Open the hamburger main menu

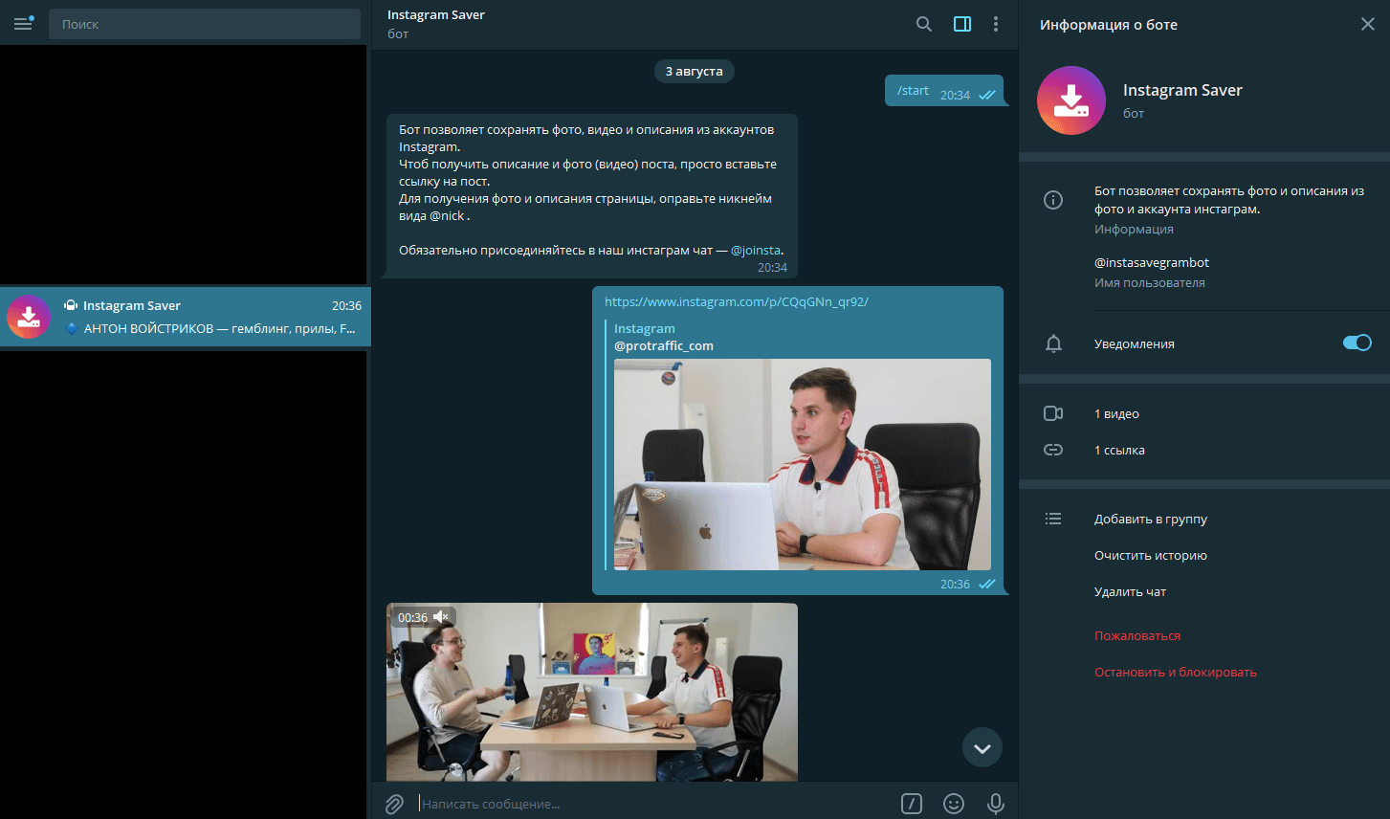click(x=23, y=24)
